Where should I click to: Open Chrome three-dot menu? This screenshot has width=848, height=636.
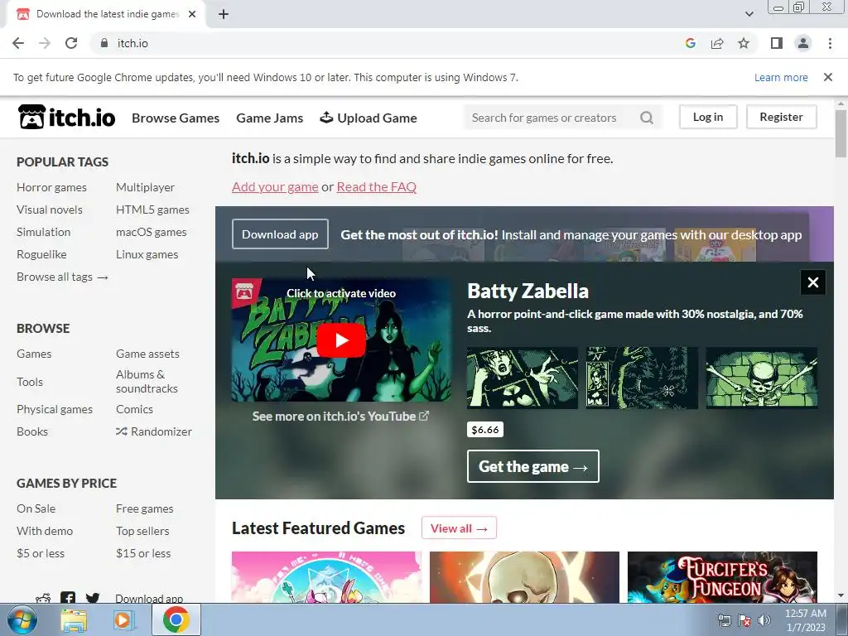point(830,43)
